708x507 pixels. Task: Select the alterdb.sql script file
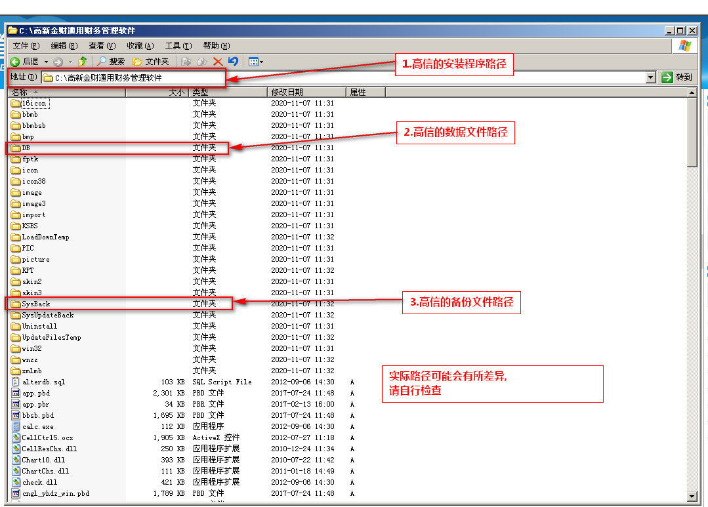point(43,382)
